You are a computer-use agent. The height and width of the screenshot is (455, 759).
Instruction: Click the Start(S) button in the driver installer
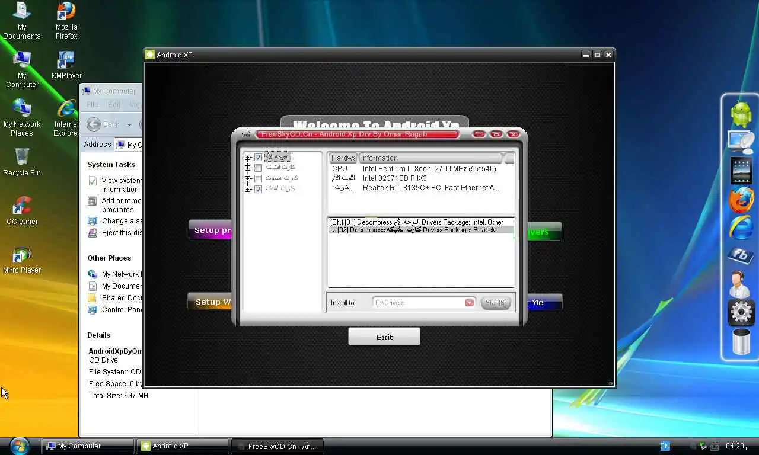click(496, 303)
